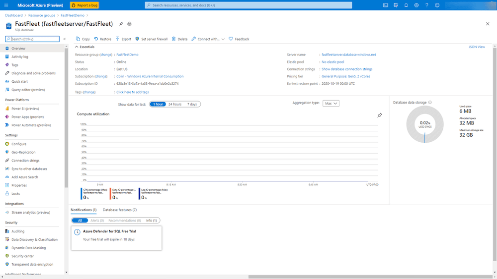The width and height of the screenshot is (497, 279).
Task: Switch to Database features tab
Action: click(x=119, y=210)
